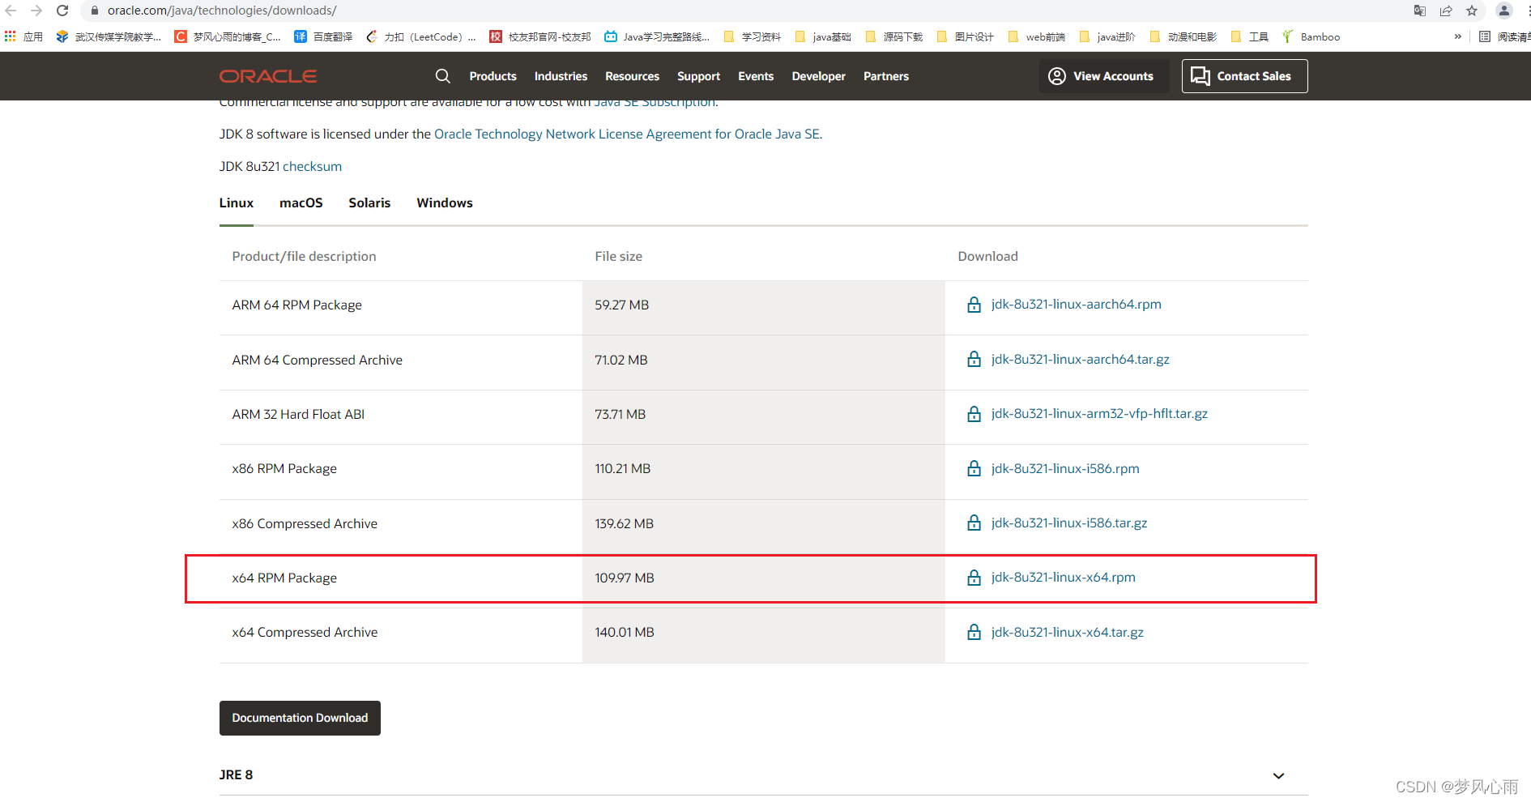Image resolution: width=1531 pixels, height=802 pixels.
Task: Click the 'x64 RPM Package' description text
Action: coord(284,578)
